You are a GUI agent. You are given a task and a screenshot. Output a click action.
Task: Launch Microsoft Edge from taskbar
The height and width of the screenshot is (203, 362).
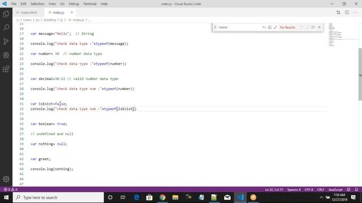136,197
